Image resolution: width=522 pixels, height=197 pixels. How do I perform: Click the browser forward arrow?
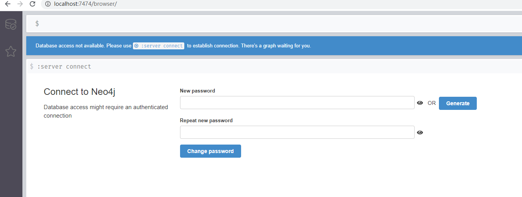click(x=20, y=4)
